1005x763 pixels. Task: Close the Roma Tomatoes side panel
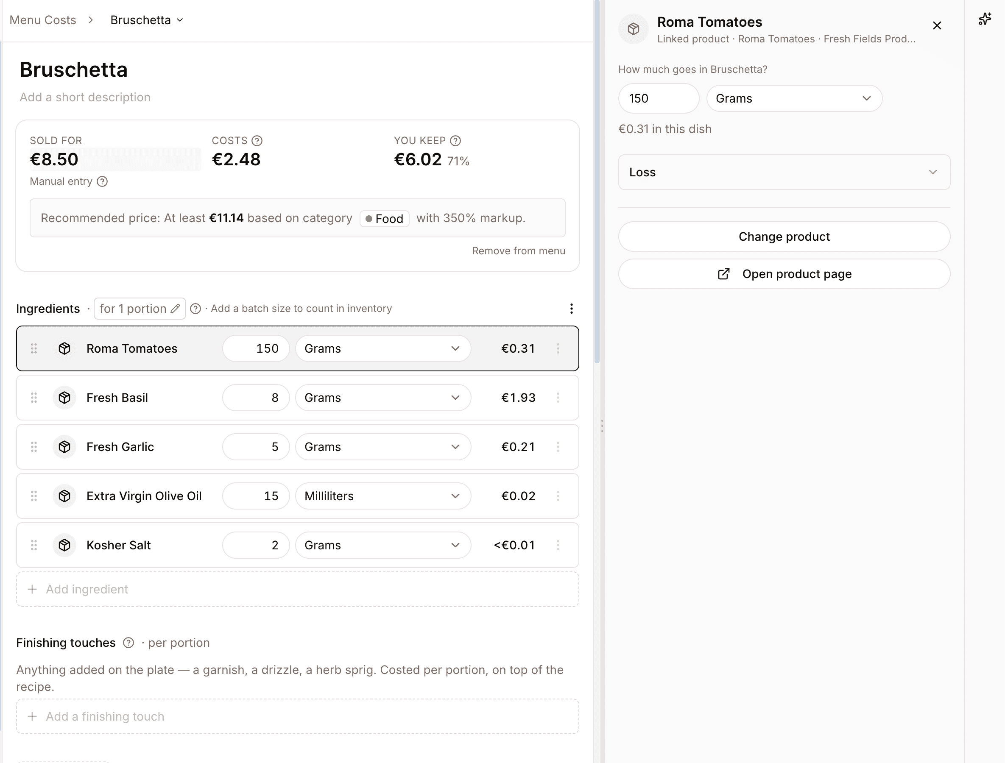[x=937, y=25]
